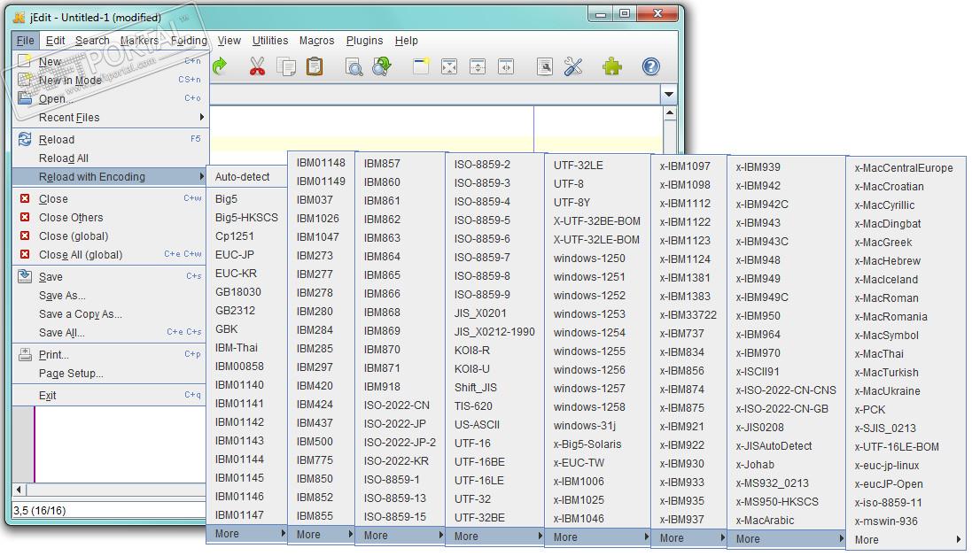Click the Cut scissors icon
This screenshot has width=972, height=556.
coord(257,66)
